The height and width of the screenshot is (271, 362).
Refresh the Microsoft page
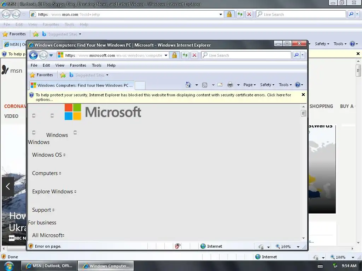tap(185, 55)
